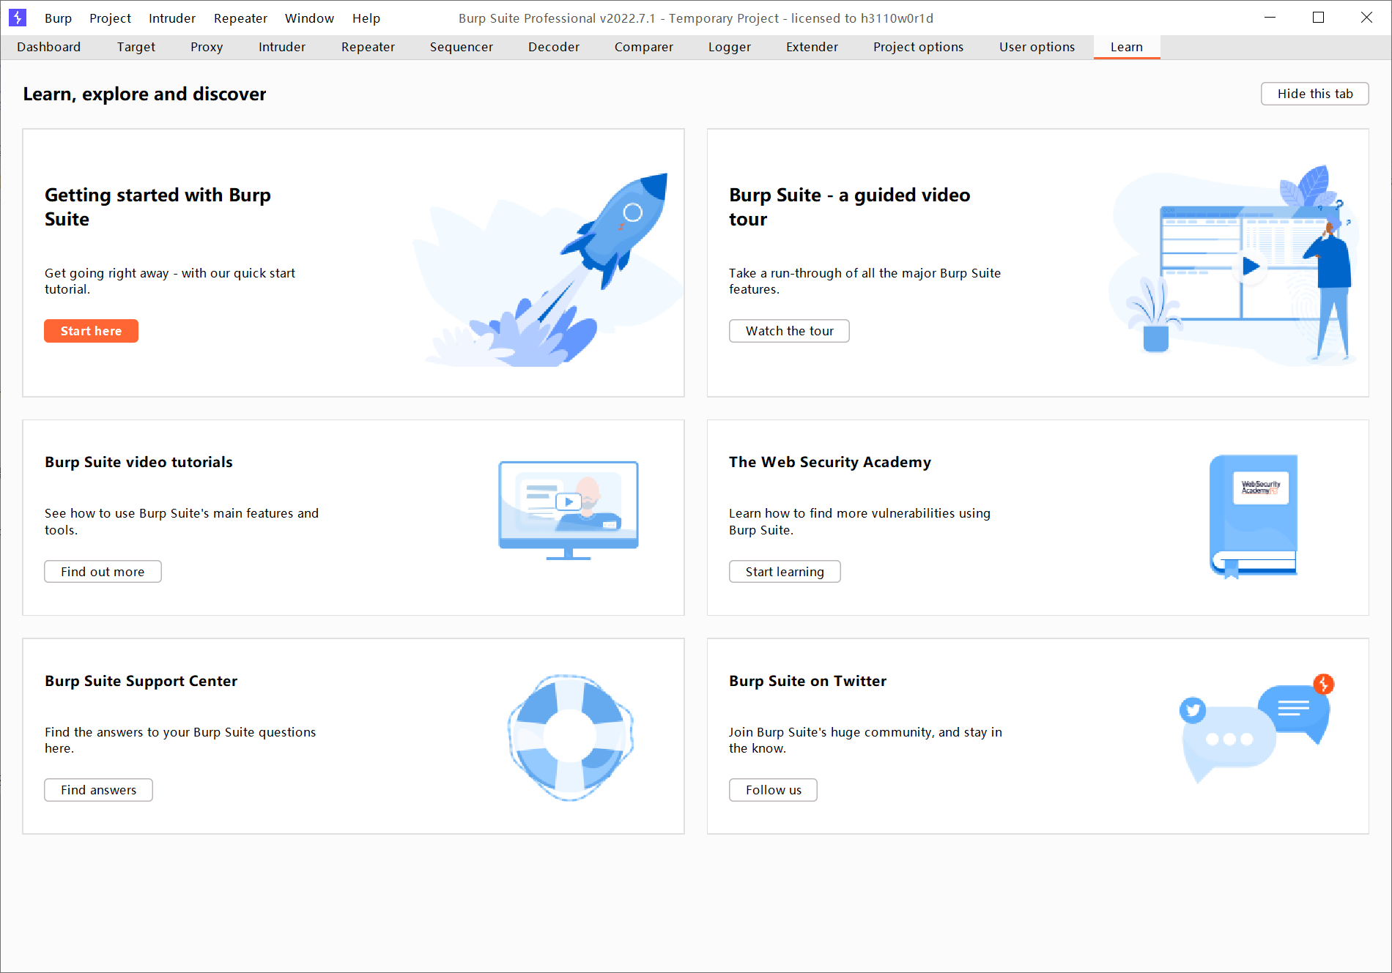Viewport: 1392px width, 973px height.
Task: Close the Burp Suite window
Action: (x=1367, y=18)
